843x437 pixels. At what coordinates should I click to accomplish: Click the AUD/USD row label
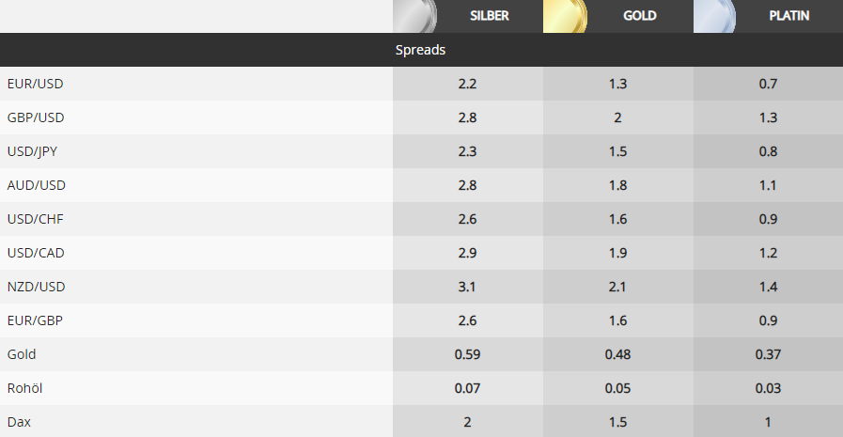37,185
